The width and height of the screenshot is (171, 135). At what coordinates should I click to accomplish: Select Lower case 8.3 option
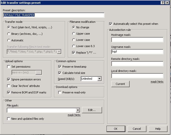(x=74, y=46)
